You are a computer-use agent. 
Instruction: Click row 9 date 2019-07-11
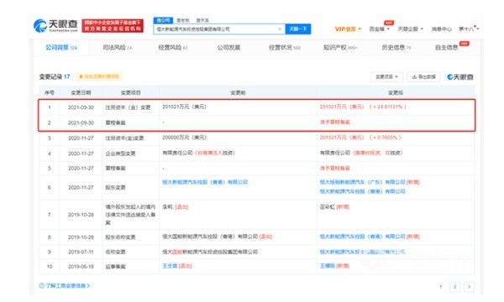pyautogui.click(x=81, y=253)
